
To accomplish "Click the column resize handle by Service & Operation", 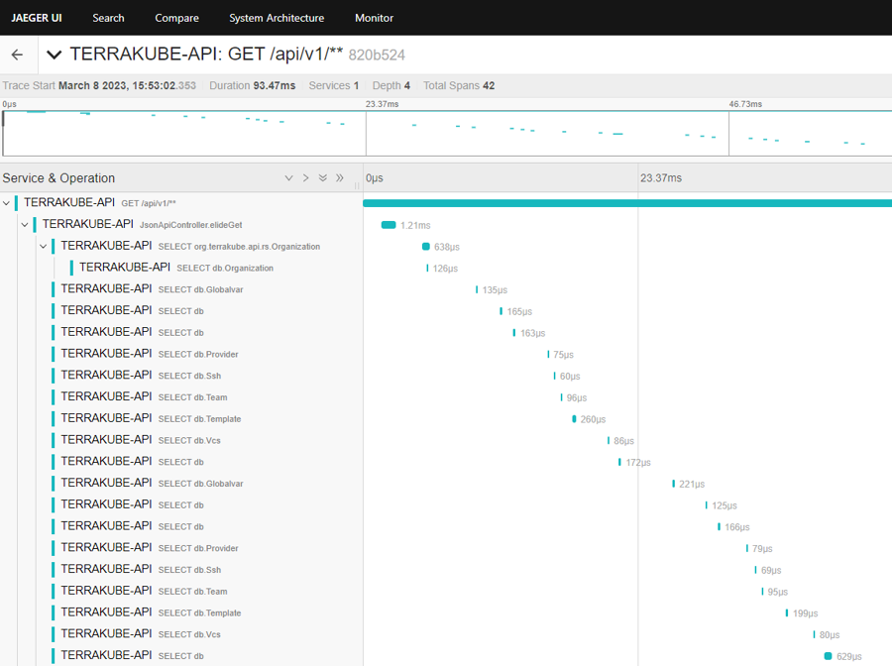I will 358,185.
